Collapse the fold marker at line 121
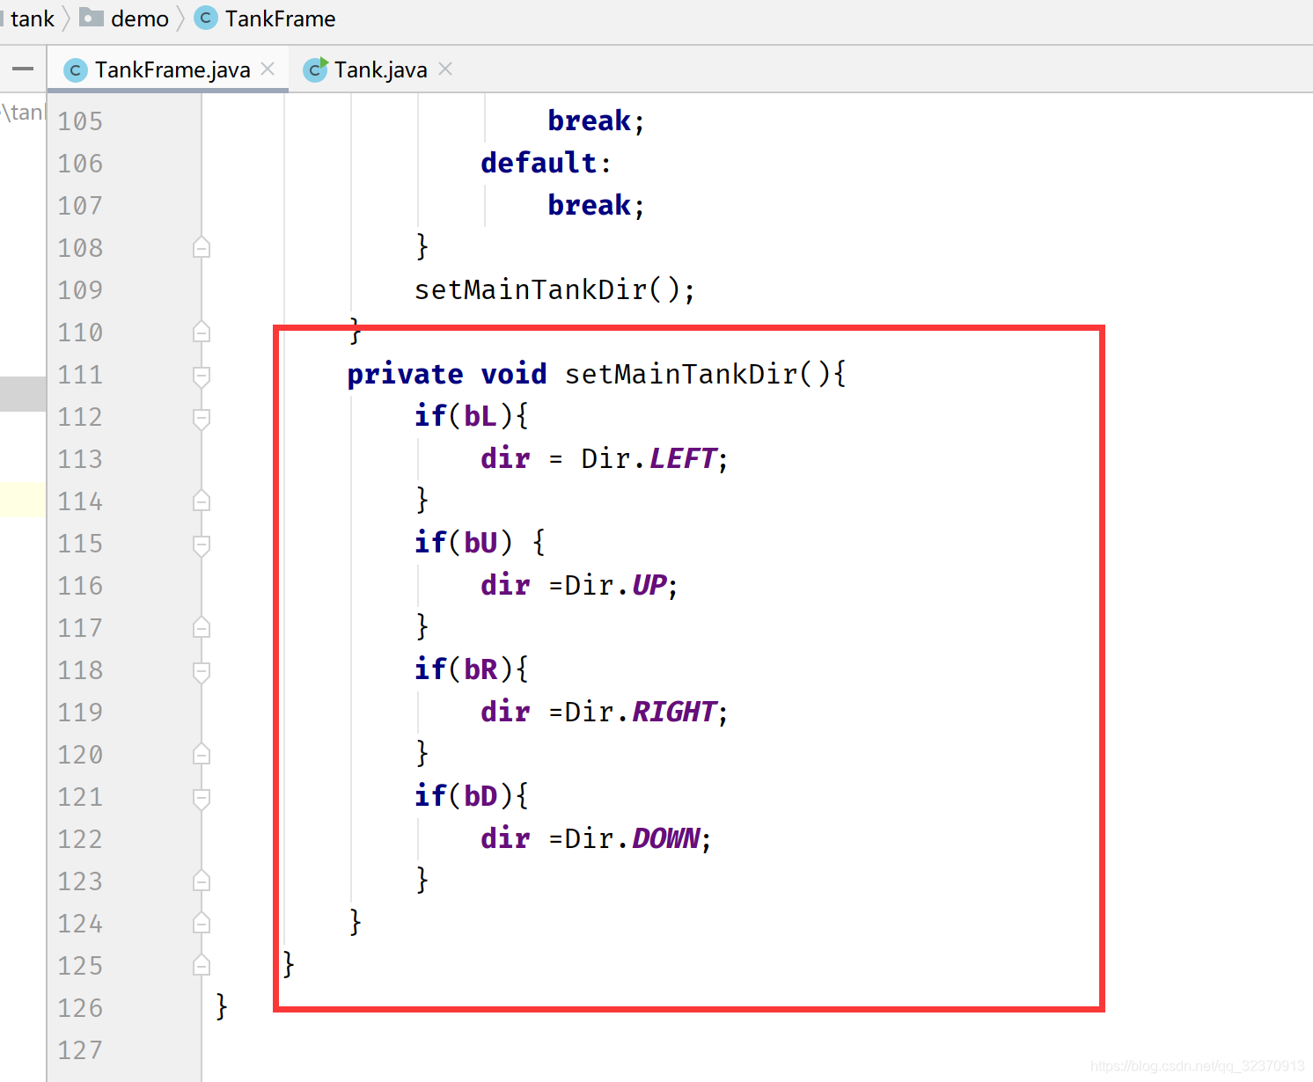 point(202,799)
